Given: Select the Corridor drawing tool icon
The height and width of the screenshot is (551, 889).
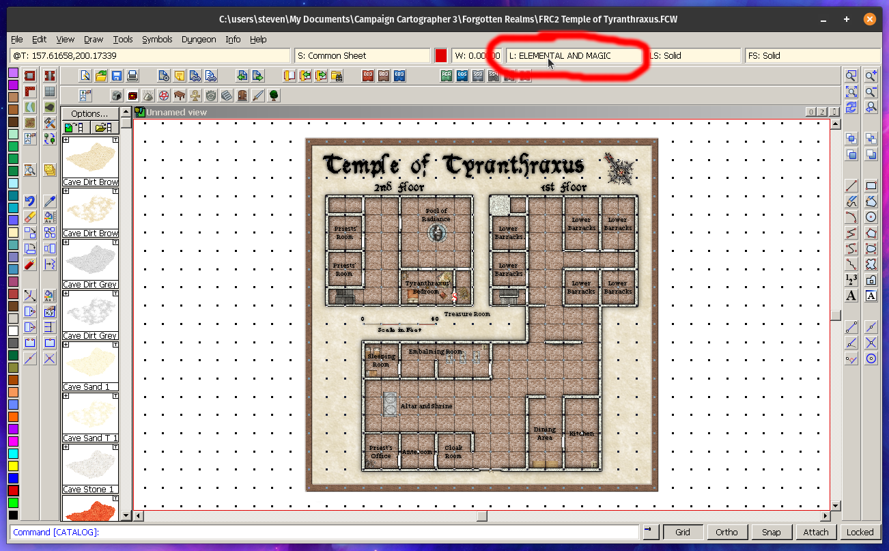Looking at the screenshot, I should tap(49, 76).
